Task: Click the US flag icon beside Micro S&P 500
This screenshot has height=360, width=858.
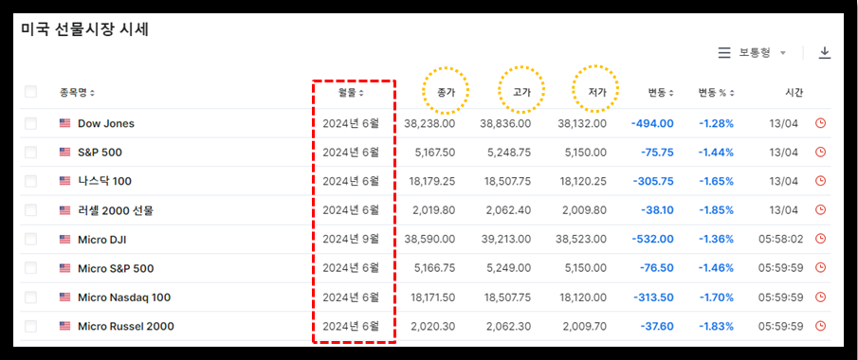Action: click(65, 268)
